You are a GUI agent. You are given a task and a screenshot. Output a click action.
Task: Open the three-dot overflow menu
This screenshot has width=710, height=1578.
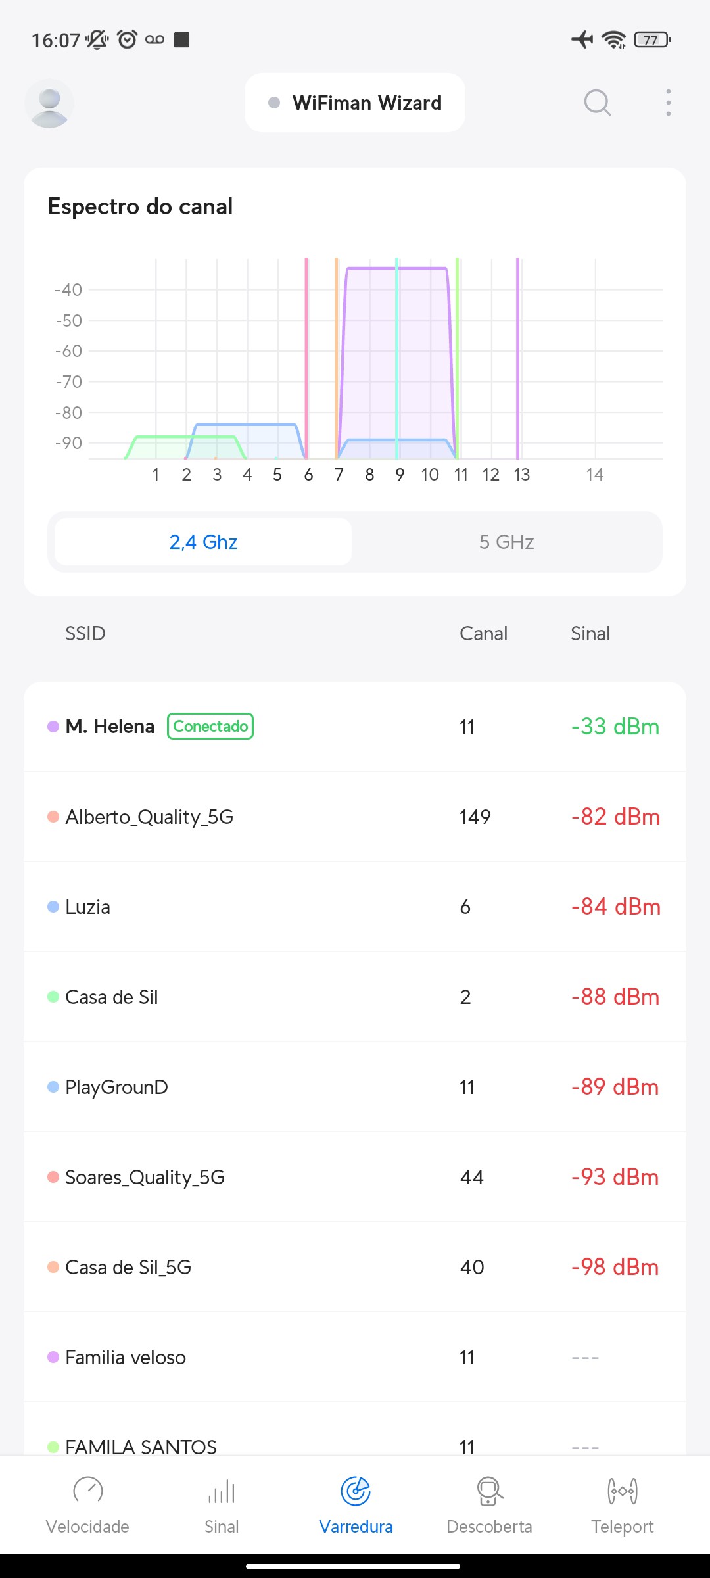668,103
